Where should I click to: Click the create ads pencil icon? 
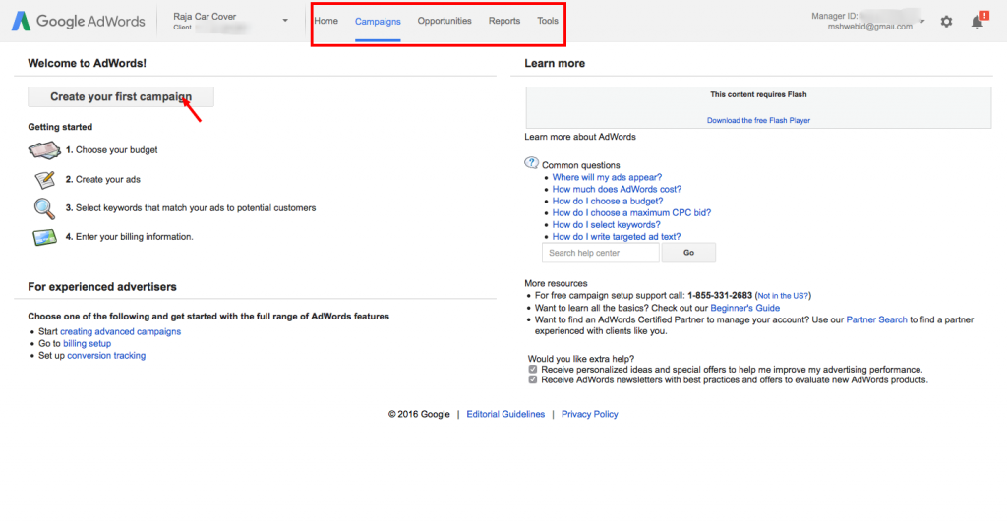(45, 180)
